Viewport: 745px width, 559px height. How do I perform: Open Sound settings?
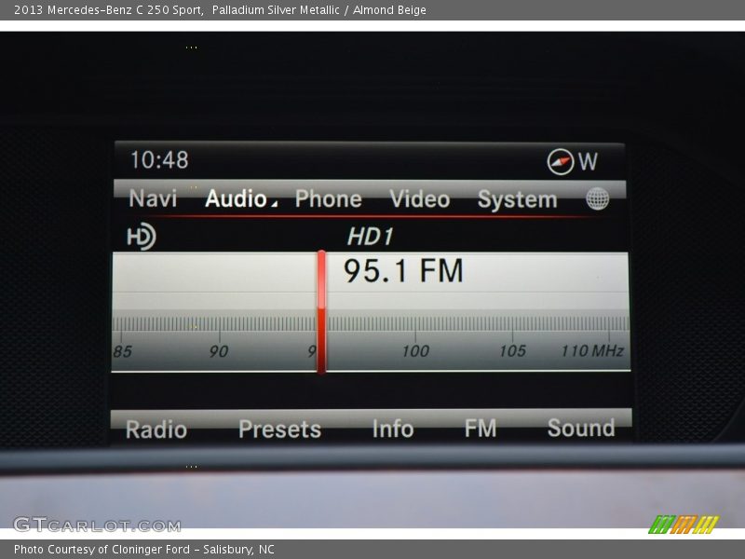(581, 428)
